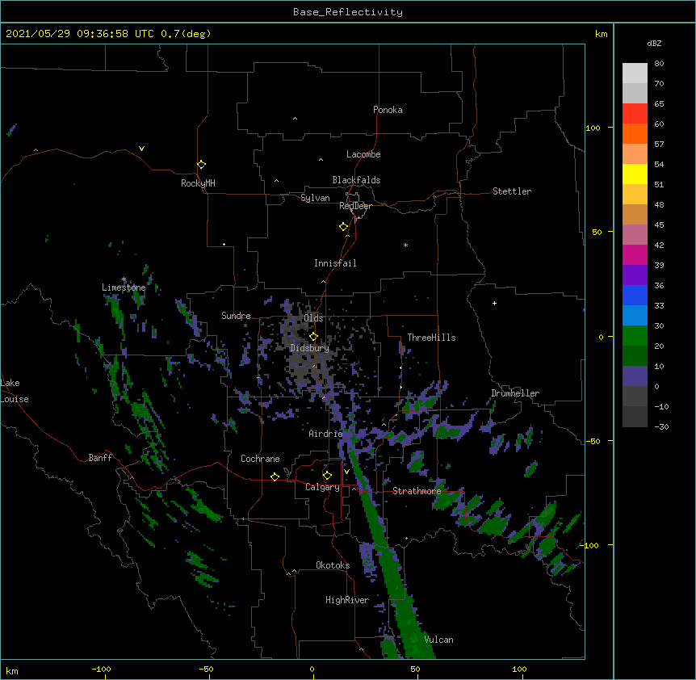Click the light blue 30–33 dBZ legend swatch

(635, 315)
